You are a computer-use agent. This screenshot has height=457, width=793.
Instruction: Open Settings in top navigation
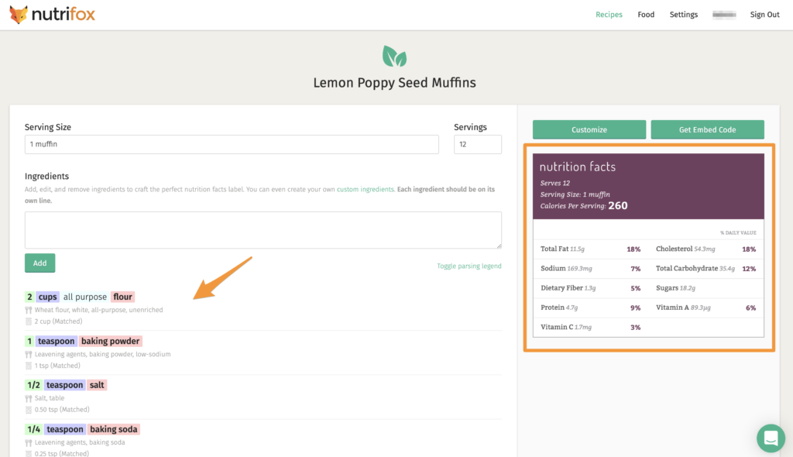[x=683, y=15]
